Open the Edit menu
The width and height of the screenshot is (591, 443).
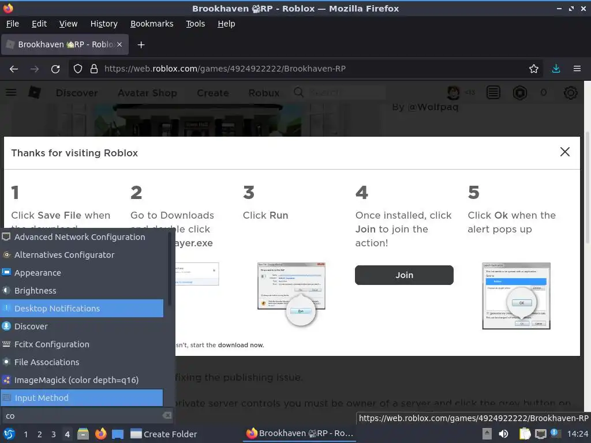[x=39, y=24]
